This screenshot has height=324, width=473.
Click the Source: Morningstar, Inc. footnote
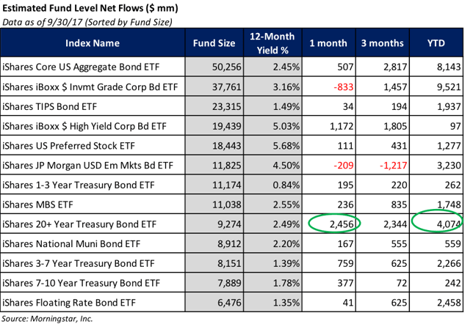tap(47, 319)
